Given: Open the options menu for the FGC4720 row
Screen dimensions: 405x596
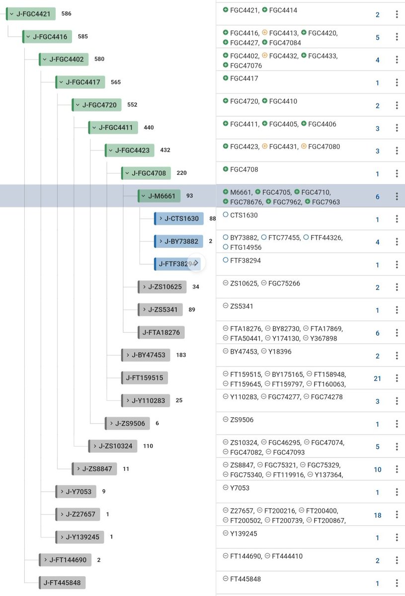Looking at the screenshot, I should (x=397, y=105).
